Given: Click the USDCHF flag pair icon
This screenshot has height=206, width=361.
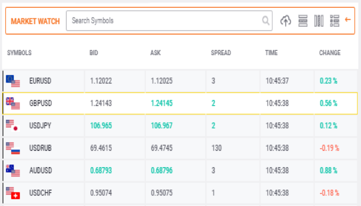Looking at the screenshot, I should (x=13, y=193).
